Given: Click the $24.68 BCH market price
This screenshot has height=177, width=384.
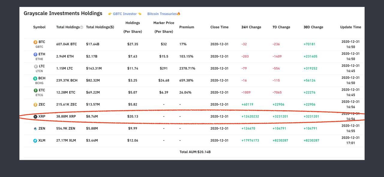Looking at the screenshot, I should 164,80.
